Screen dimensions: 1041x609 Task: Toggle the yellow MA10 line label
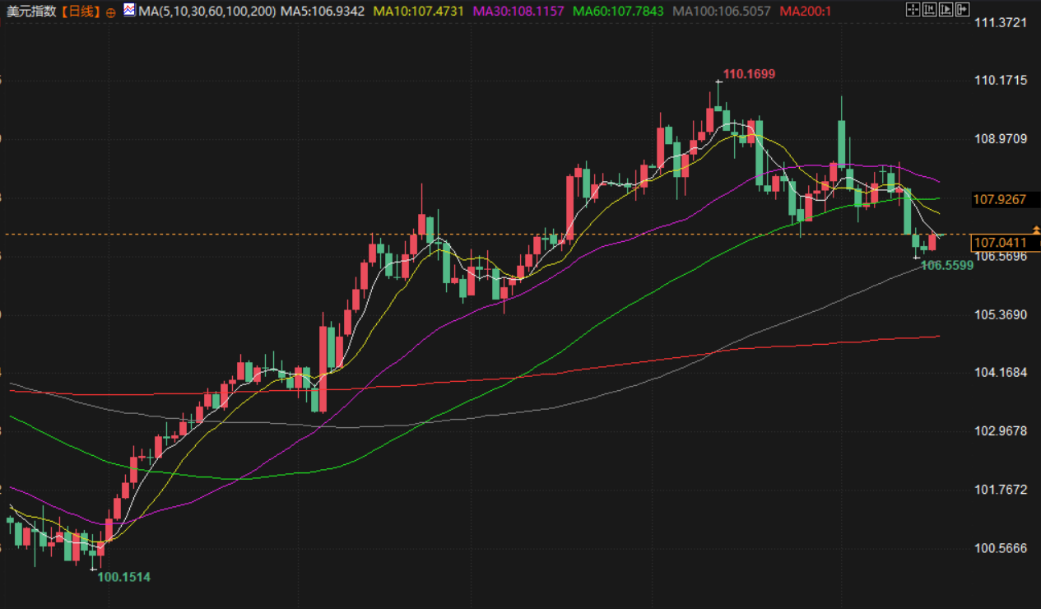pyautogui.click(x=418, y=12)
